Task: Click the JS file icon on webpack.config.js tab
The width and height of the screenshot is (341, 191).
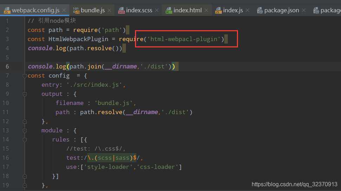Action: click(x=7, y=10)
